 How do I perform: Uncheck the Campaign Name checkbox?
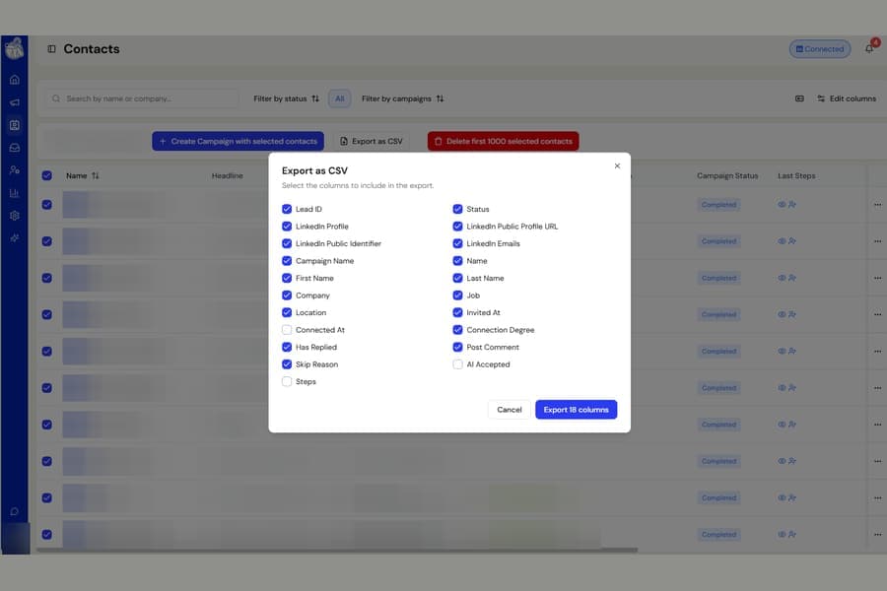(287, 261)
